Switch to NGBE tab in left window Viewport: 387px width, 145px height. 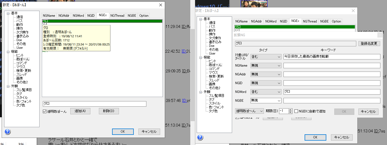pyautogui.click(x=132, y=16)
